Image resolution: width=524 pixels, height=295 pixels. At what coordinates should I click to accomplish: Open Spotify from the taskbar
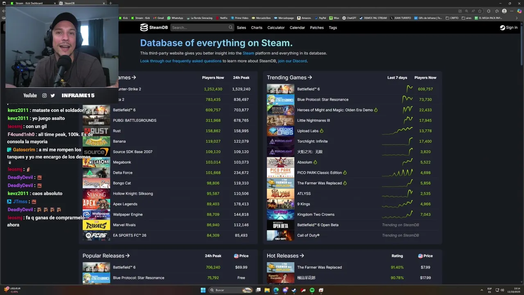pyautogui.click(x=312, y=290)
